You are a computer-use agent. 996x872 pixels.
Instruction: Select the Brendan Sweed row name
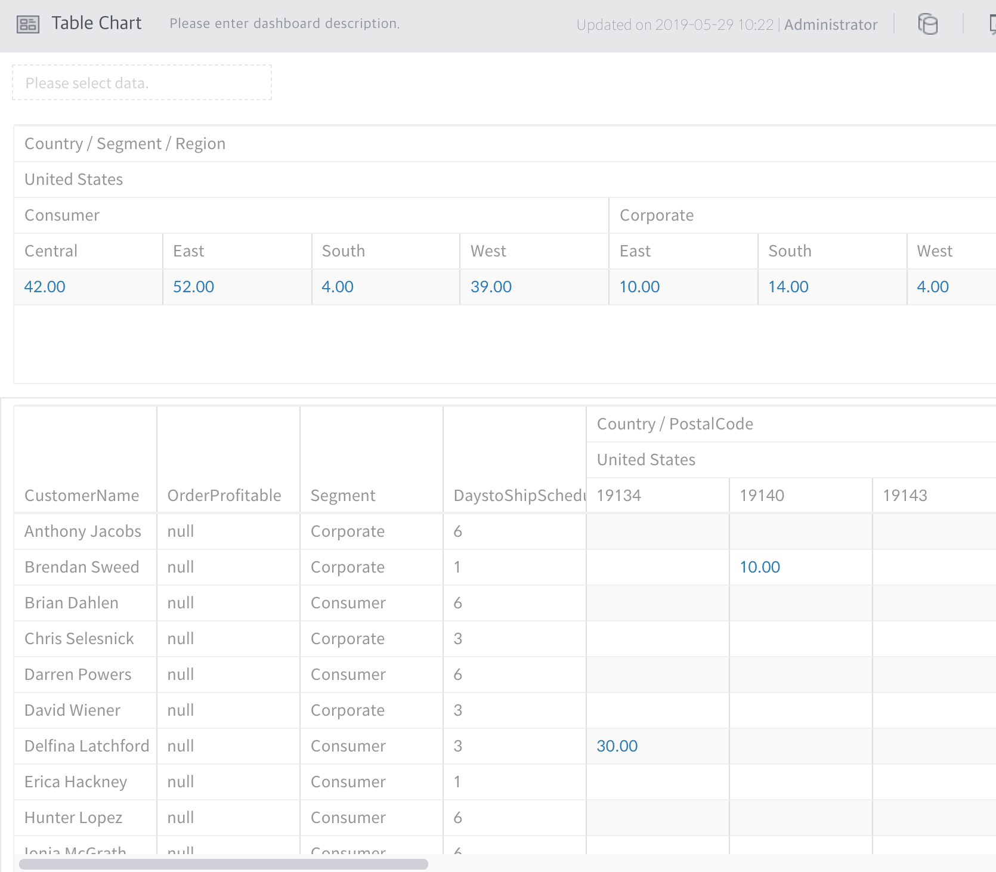pyautogui.click(x=82, y=567)
